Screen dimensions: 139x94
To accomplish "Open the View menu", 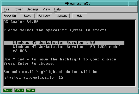I will (x=46, y=9).
